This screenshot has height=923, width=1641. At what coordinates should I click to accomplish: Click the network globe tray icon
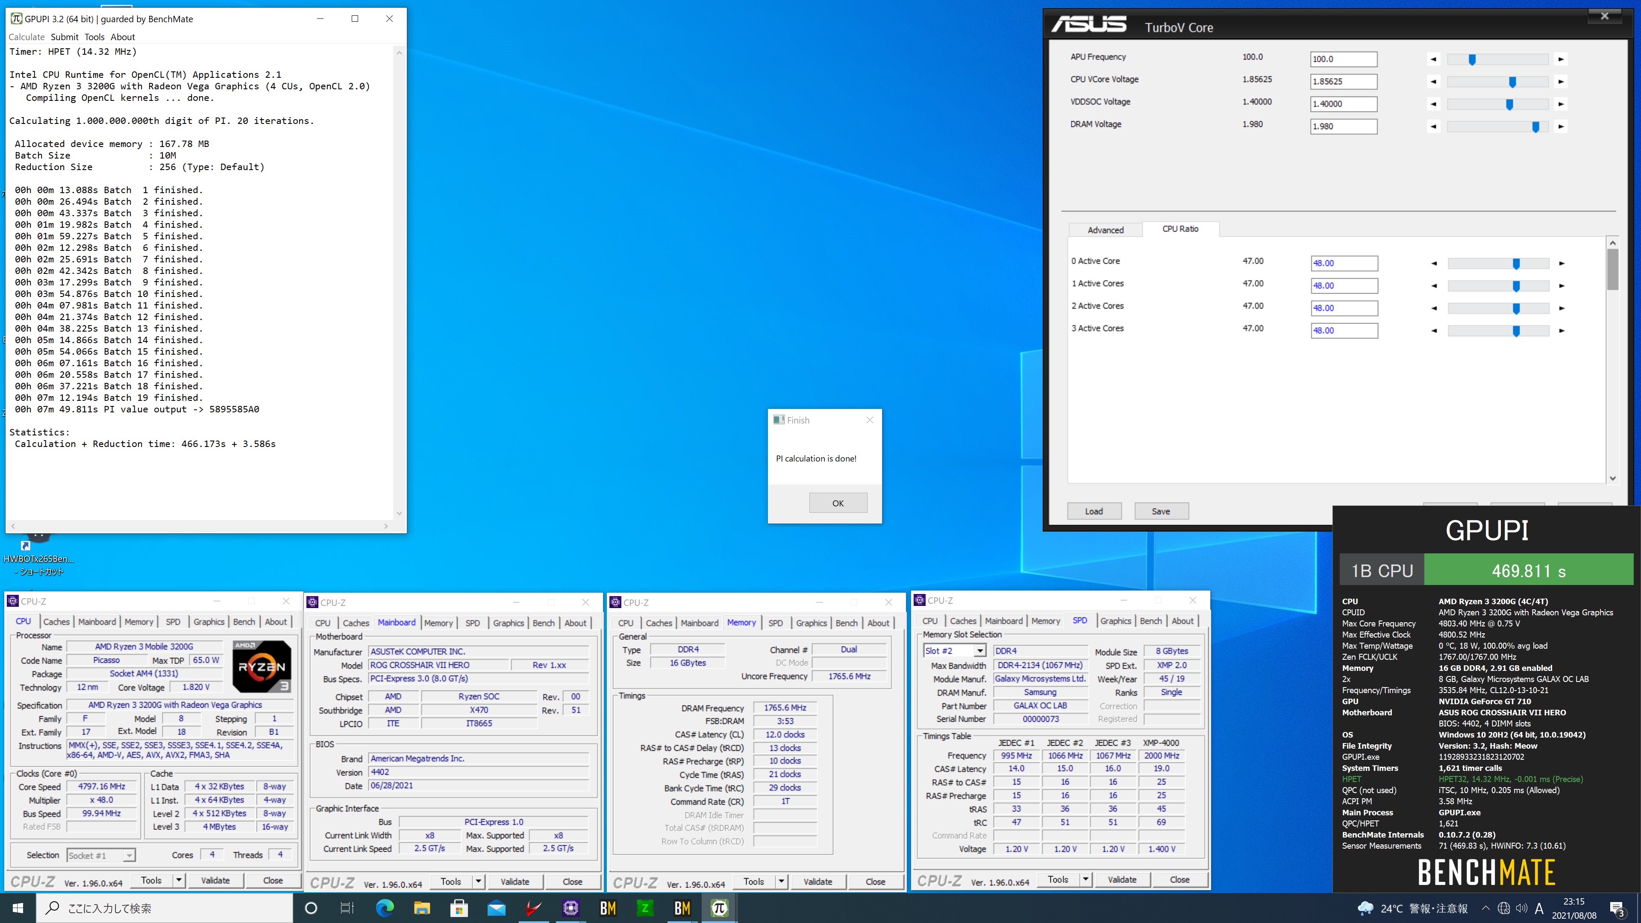[1503, 908]
